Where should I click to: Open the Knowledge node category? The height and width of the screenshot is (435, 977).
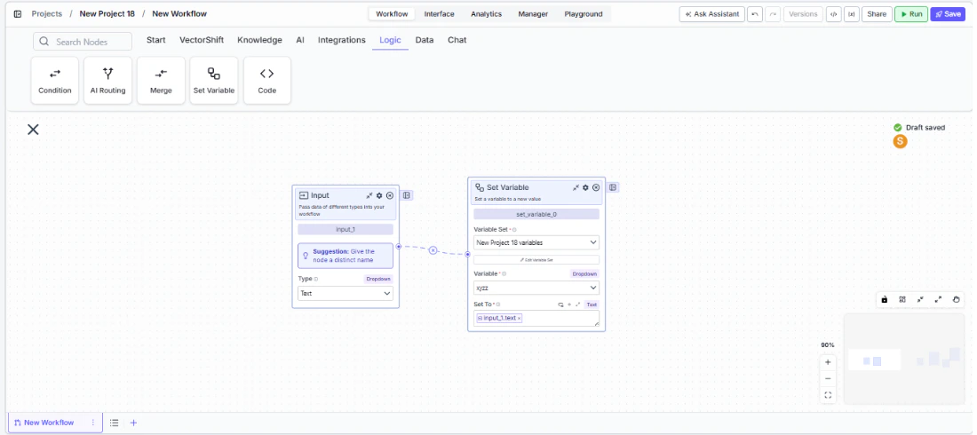click(260, 40)
